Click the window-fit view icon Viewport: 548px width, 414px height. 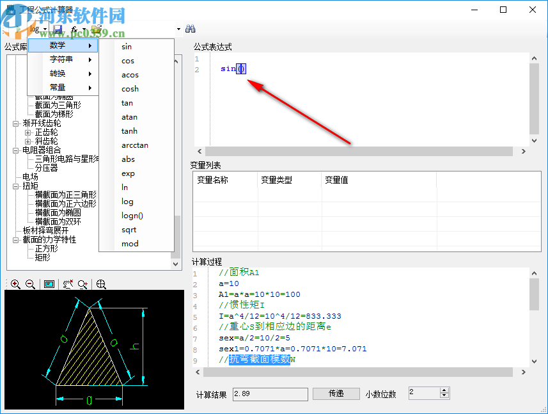(49, 284)
